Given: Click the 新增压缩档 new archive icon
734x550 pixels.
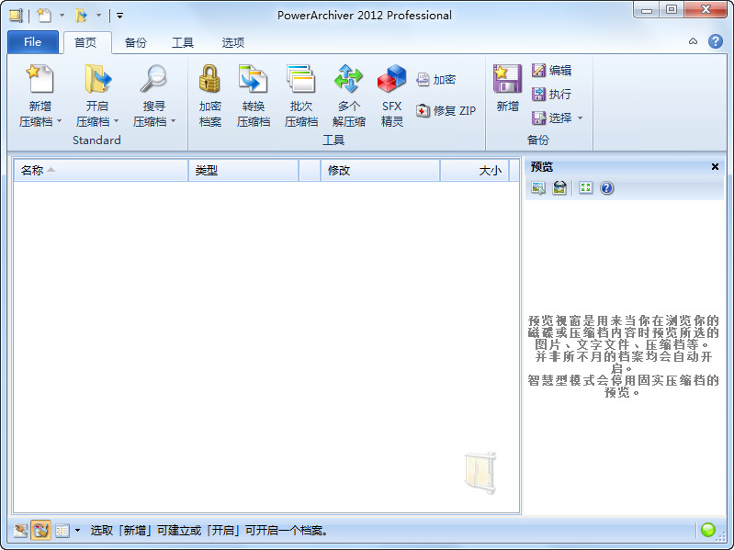Looking at the screenshot, I should (40, 79).
